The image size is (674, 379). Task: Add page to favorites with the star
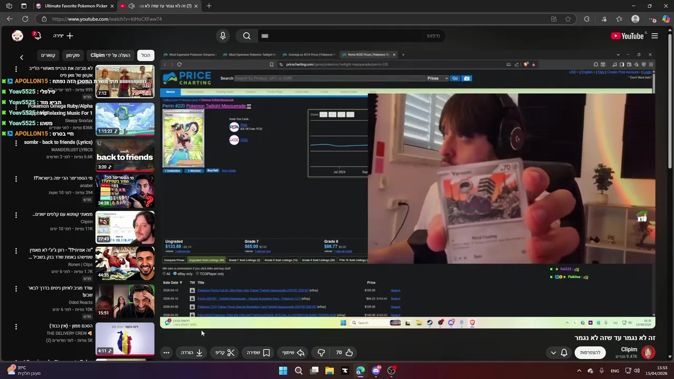click(x=568, y=19)
